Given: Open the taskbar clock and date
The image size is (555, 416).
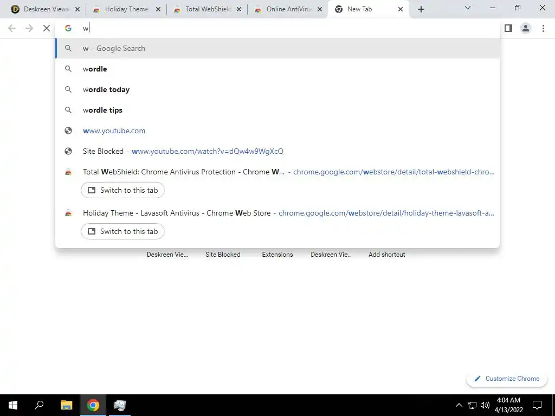Looking at the screenshot, I should click(x=508, y=405).
